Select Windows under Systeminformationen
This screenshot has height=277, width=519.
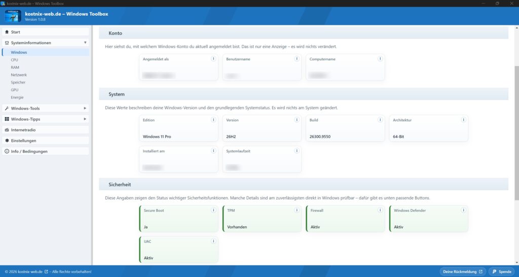click(x=46, y=52)
